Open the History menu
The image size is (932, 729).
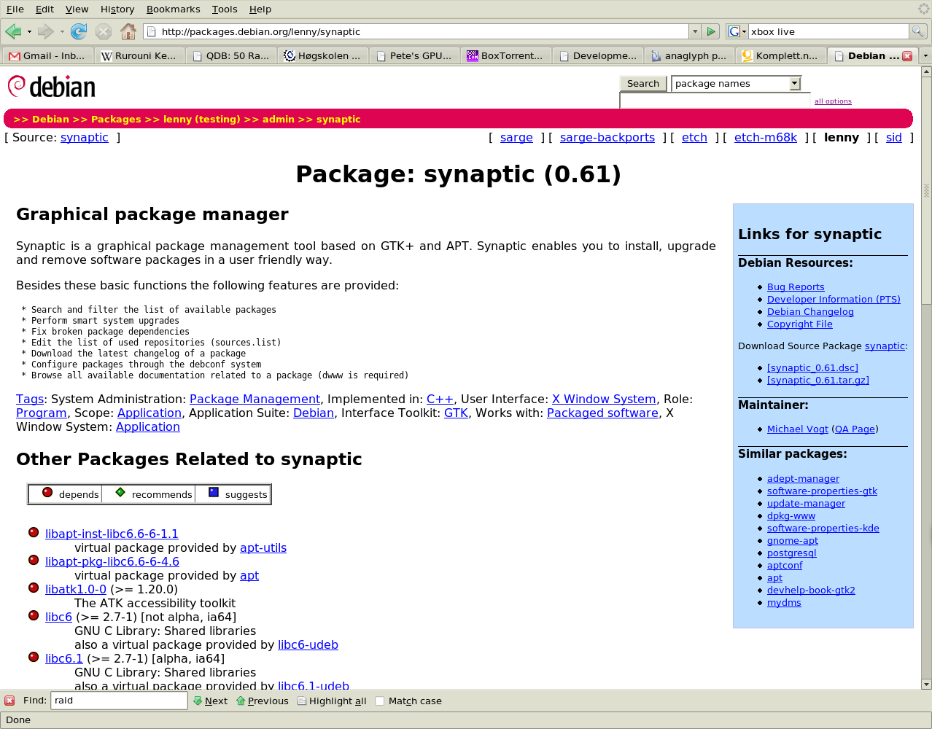[x=117, y=9]
